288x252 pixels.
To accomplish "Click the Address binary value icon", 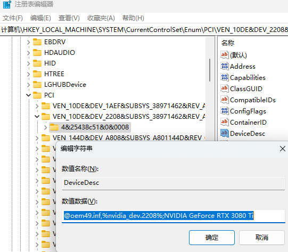I will click(225, 66).
